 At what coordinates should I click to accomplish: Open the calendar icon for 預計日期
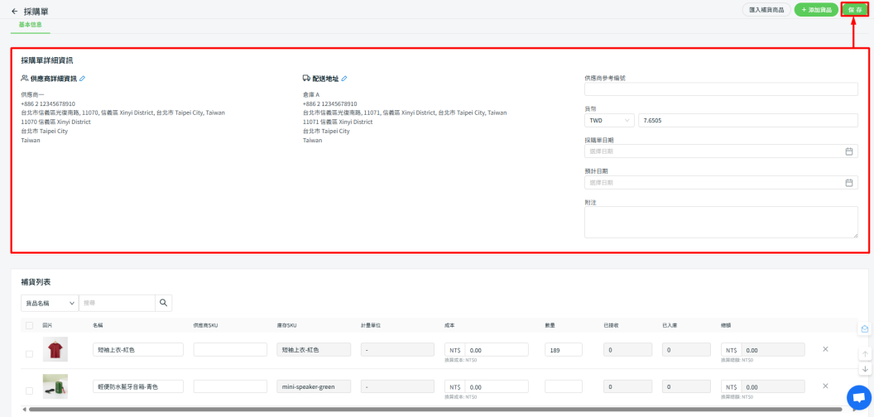848,183
